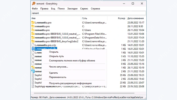Image resolution: width=177 pixels, height=100 pixels.
Task: Click text file icon in the 23 КБ row
Action: coord(33,83)
